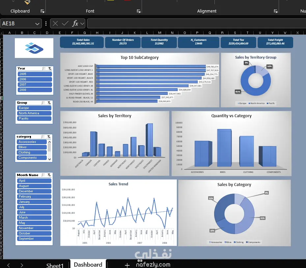Go to previous sheet tab arrow
The height and width of the screenshot is (268, 306).
point(8,265)
